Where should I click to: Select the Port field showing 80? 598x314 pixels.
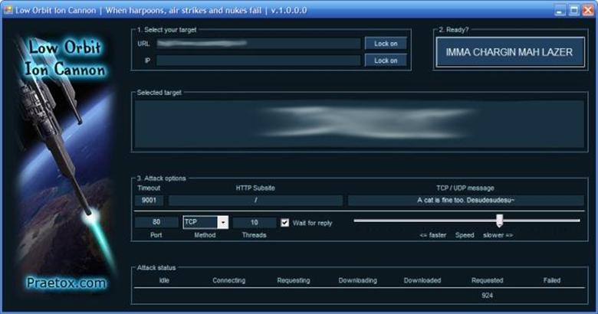(x=156, y=222)
